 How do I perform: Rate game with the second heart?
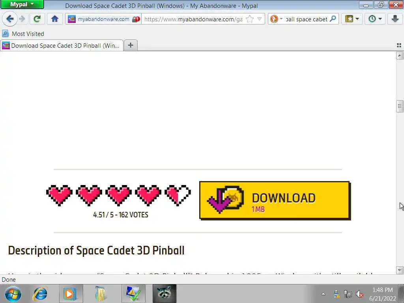pyautogui.click(x=89, y=195)
